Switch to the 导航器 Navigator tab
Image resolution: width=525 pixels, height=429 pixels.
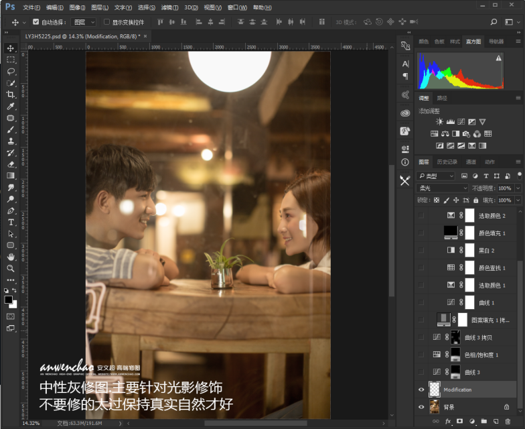(x=496, y=42)
